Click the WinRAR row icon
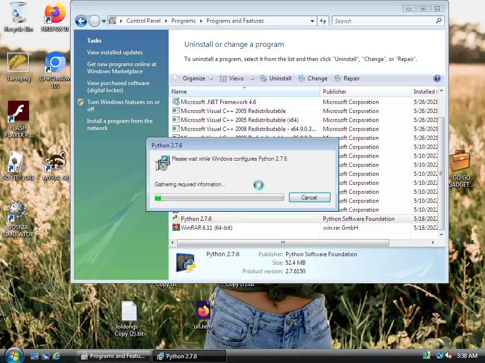This screenshot has height=363, width=485. (x=176, y=227)
